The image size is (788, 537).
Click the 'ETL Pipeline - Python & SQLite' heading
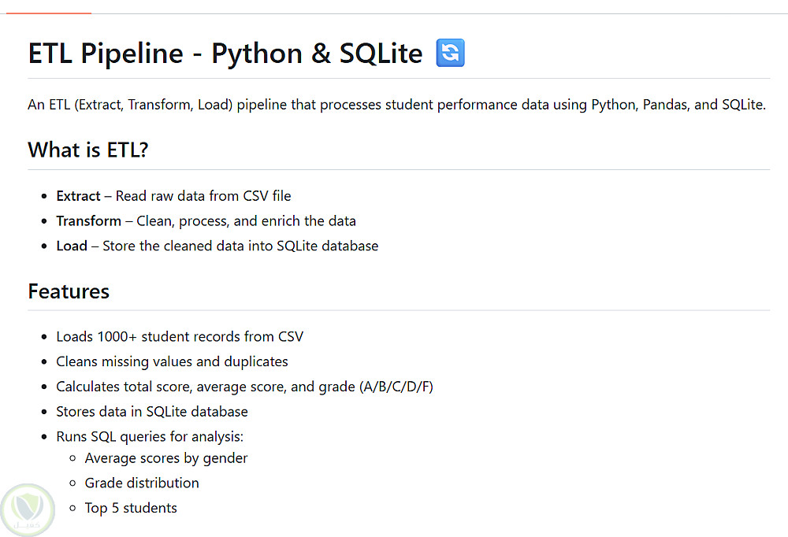(x=225, y=54)
